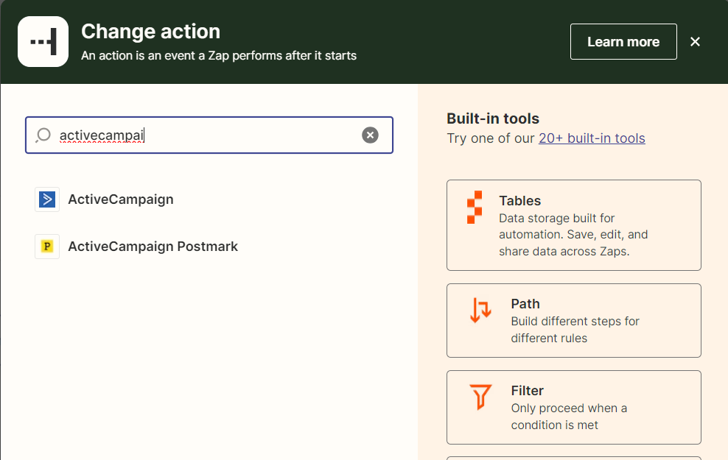Choose the Tables built-in tool card

click(x=574, y=225)
